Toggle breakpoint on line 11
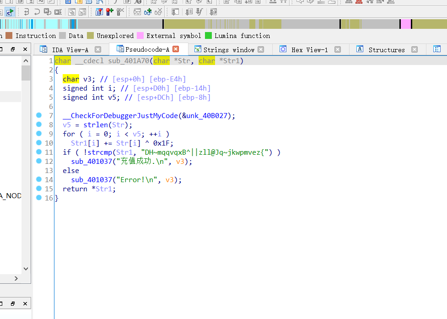Screen dimensions: 447x319 (x=39, y=152)
